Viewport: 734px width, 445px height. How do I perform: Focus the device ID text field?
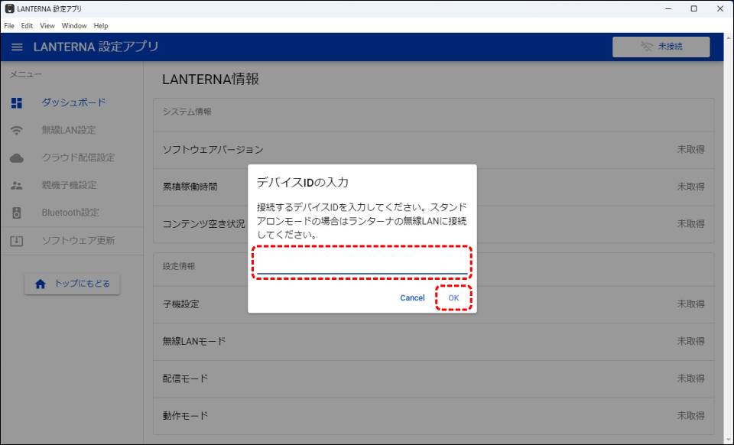pos(362,264)
